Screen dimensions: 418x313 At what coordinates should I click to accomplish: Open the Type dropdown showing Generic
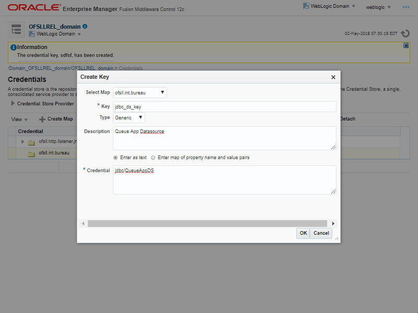tap(129, 118)
